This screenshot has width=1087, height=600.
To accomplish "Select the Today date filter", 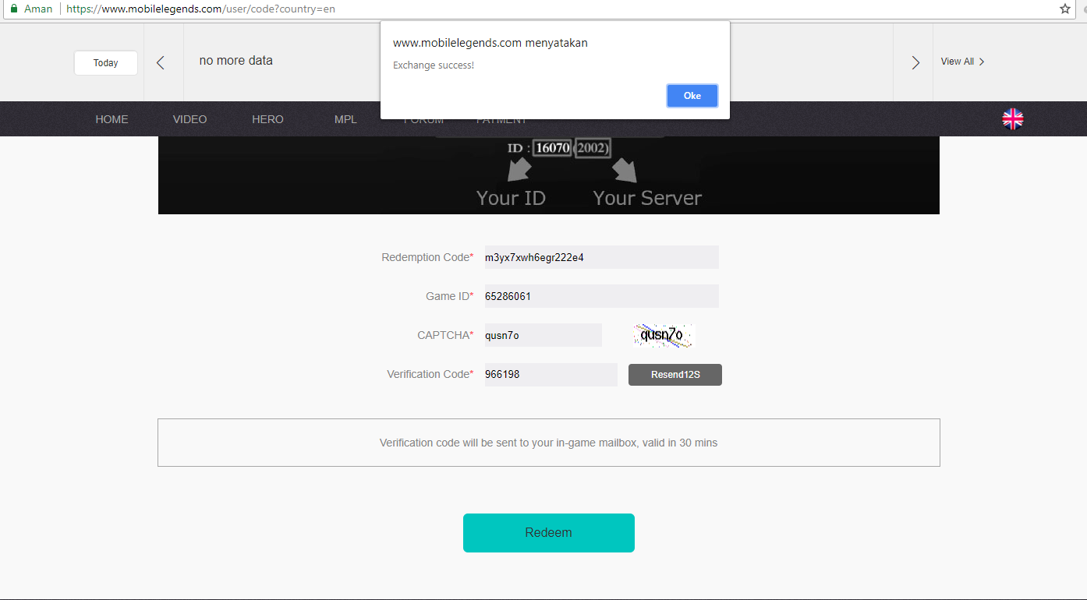I will coord(105,62).
